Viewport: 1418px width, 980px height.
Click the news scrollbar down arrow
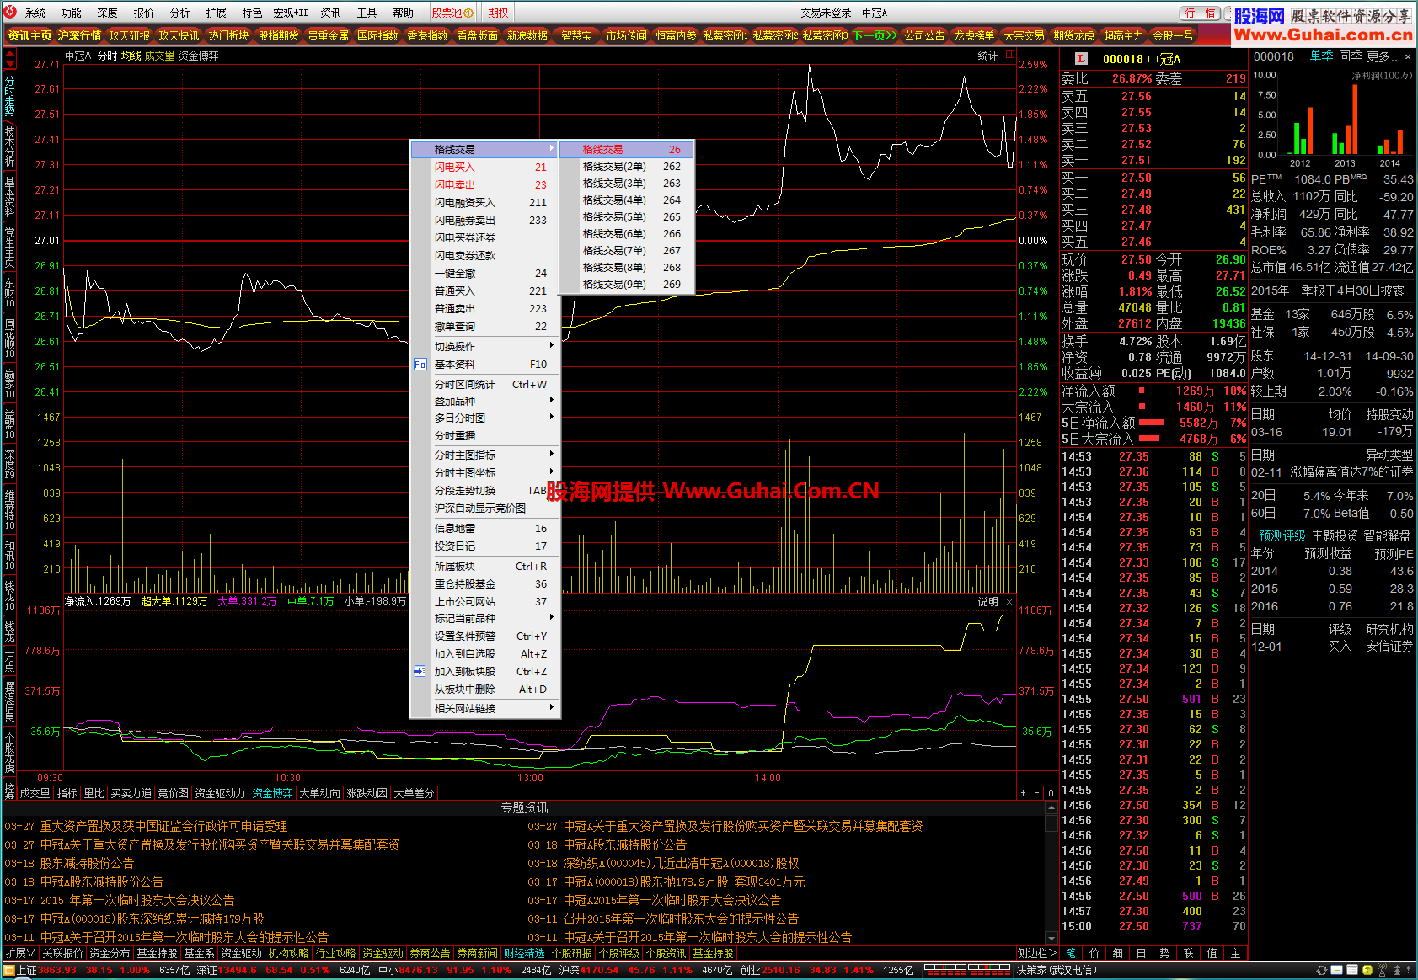click(1051, 937)
